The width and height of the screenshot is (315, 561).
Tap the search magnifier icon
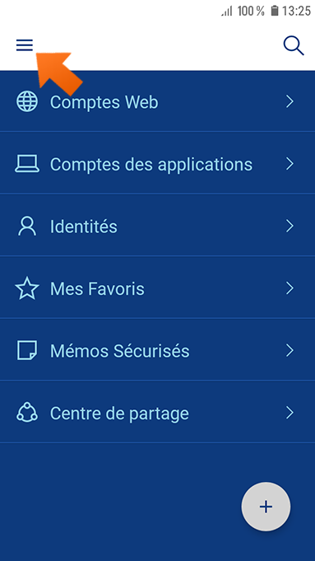click(294, 46)
